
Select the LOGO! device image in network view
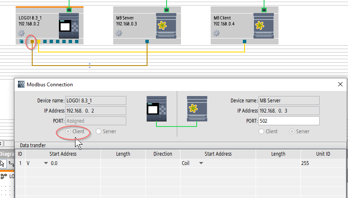pos(69,26)
